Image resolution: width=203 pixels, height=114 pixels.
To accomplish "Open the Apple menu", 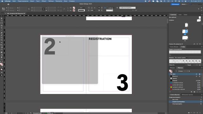I will (x=2, y=1).
